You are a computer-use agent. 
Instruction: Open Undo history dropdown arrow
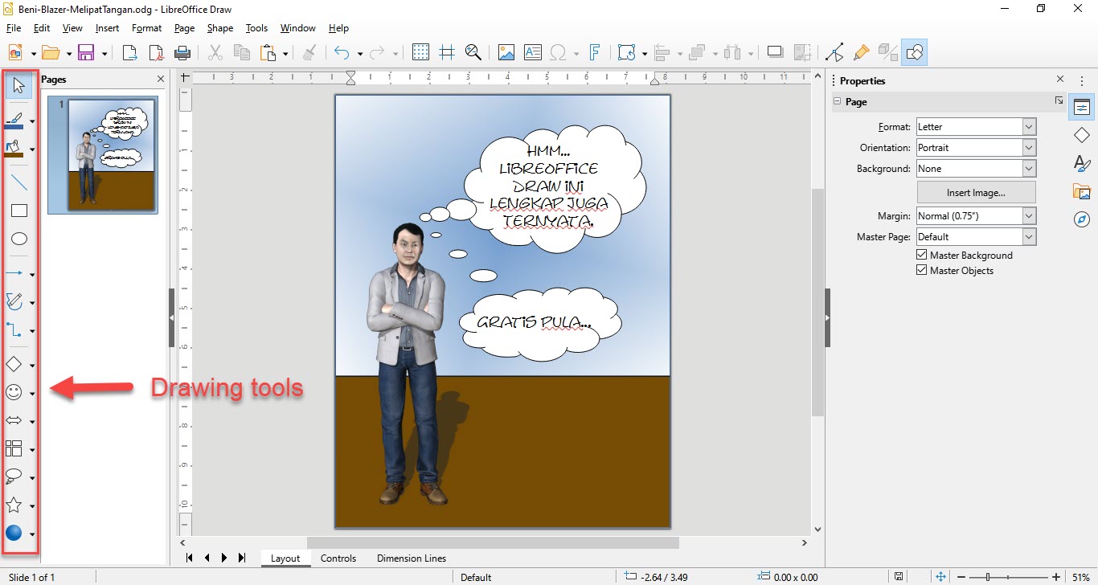359,54
